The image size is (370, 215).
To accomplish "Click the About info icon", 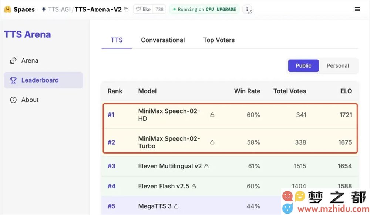I will point(13,100).
